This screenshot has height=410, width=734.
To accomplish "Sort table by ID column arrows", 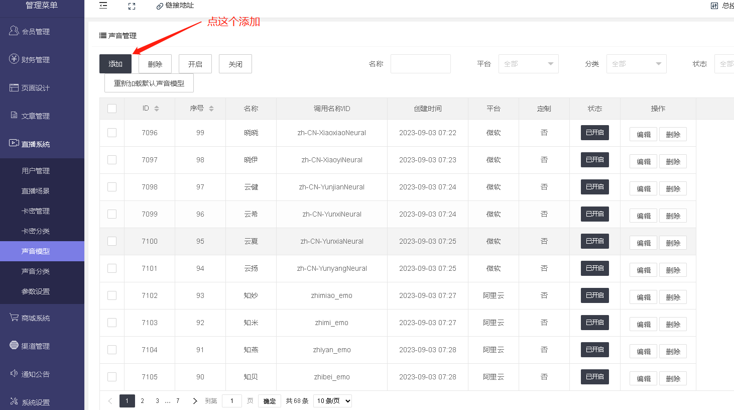I will 157,109.
